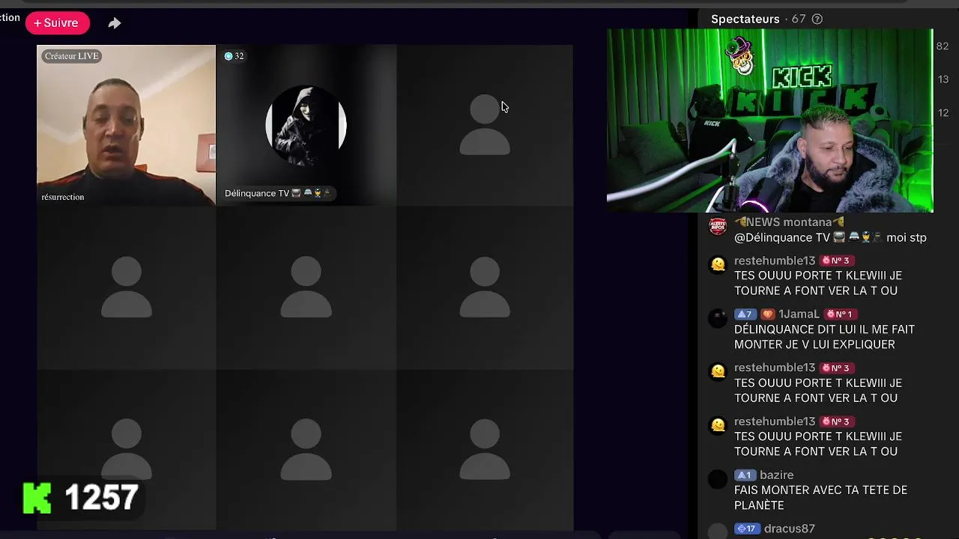The image size is (959, 539).
Task: Select the empty guest seat beside Délinquance TV
Action: pyautogui.click(x=485, y=125)
